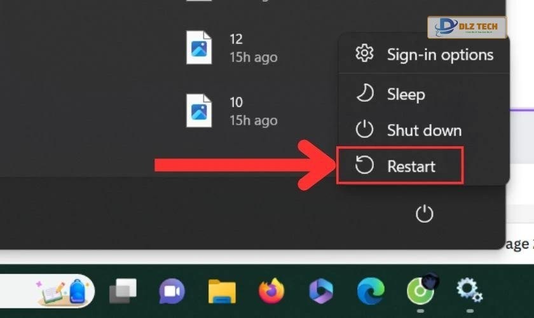Choose Sleep in the power menu
The width and height of the screenshot is (534, 318).
coord(405,95)
